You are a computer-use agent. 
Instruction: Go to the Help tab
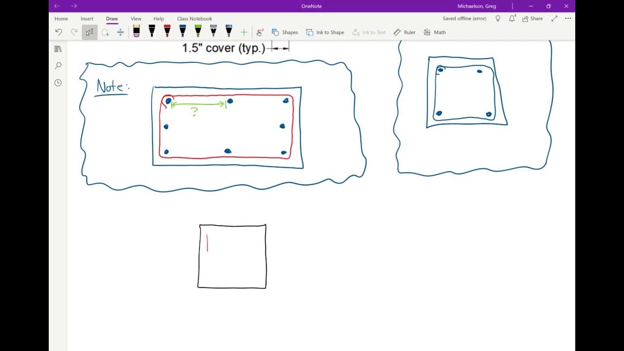point(158,19)
